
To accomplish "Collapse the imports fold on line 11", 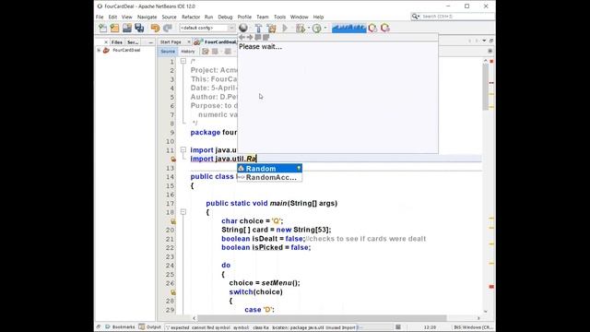I will 183,149.
